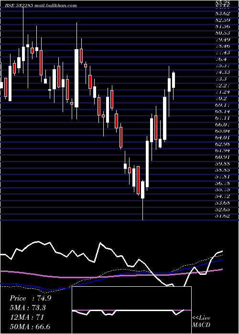Click the 83.62 price axis label
Viewport: 239px width, 334px height.
(x=223, y=13)
